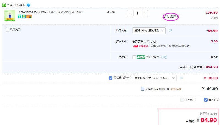Screen dimensions: 220x125
Task: Click the 送20元超市卡 promotion text
Action: pos(170,16)
